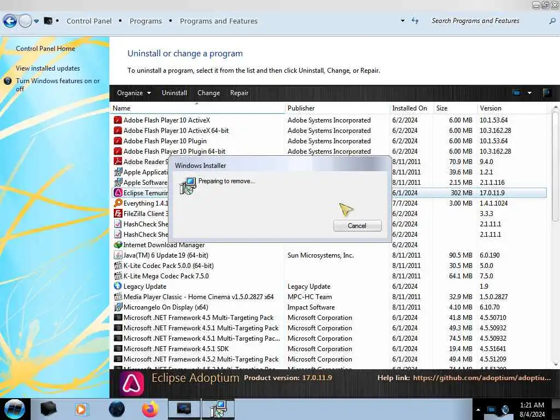Click the large Eclipse Adoptium details icon
The height and width of the screenshot is (420, 560).
[132, 384]
